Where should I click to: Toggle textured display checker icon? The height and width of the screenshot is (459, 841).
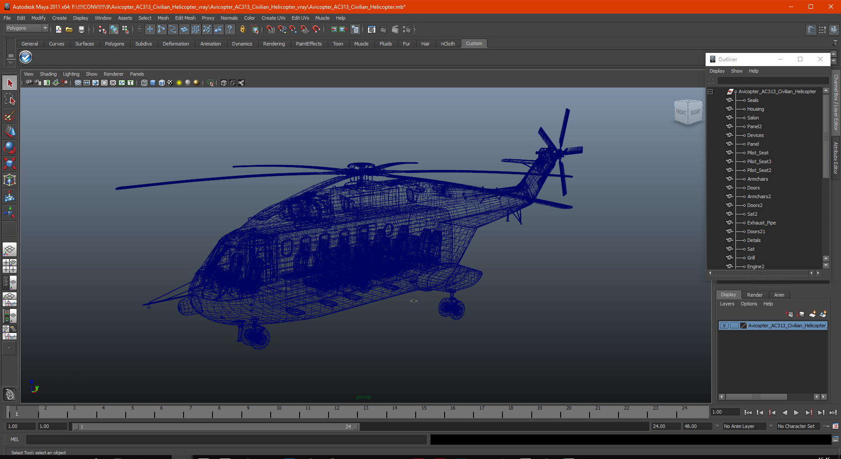(x=170, y=83)
